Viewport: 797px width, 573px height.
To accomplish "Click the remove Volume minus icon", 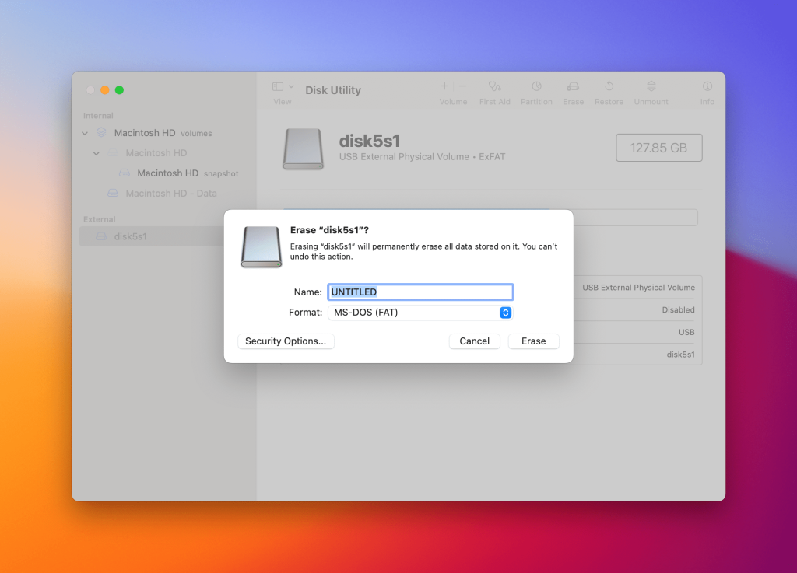I will [462, 86].
